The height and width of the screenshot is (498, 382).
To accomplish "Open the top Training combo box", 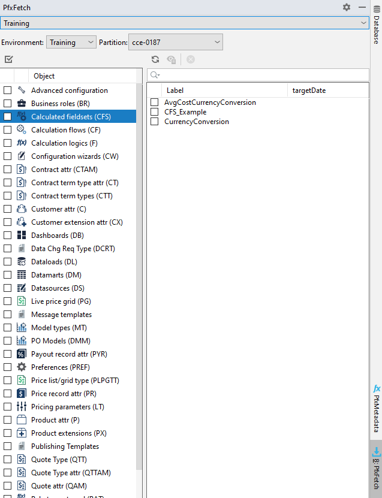I will 185,23.
